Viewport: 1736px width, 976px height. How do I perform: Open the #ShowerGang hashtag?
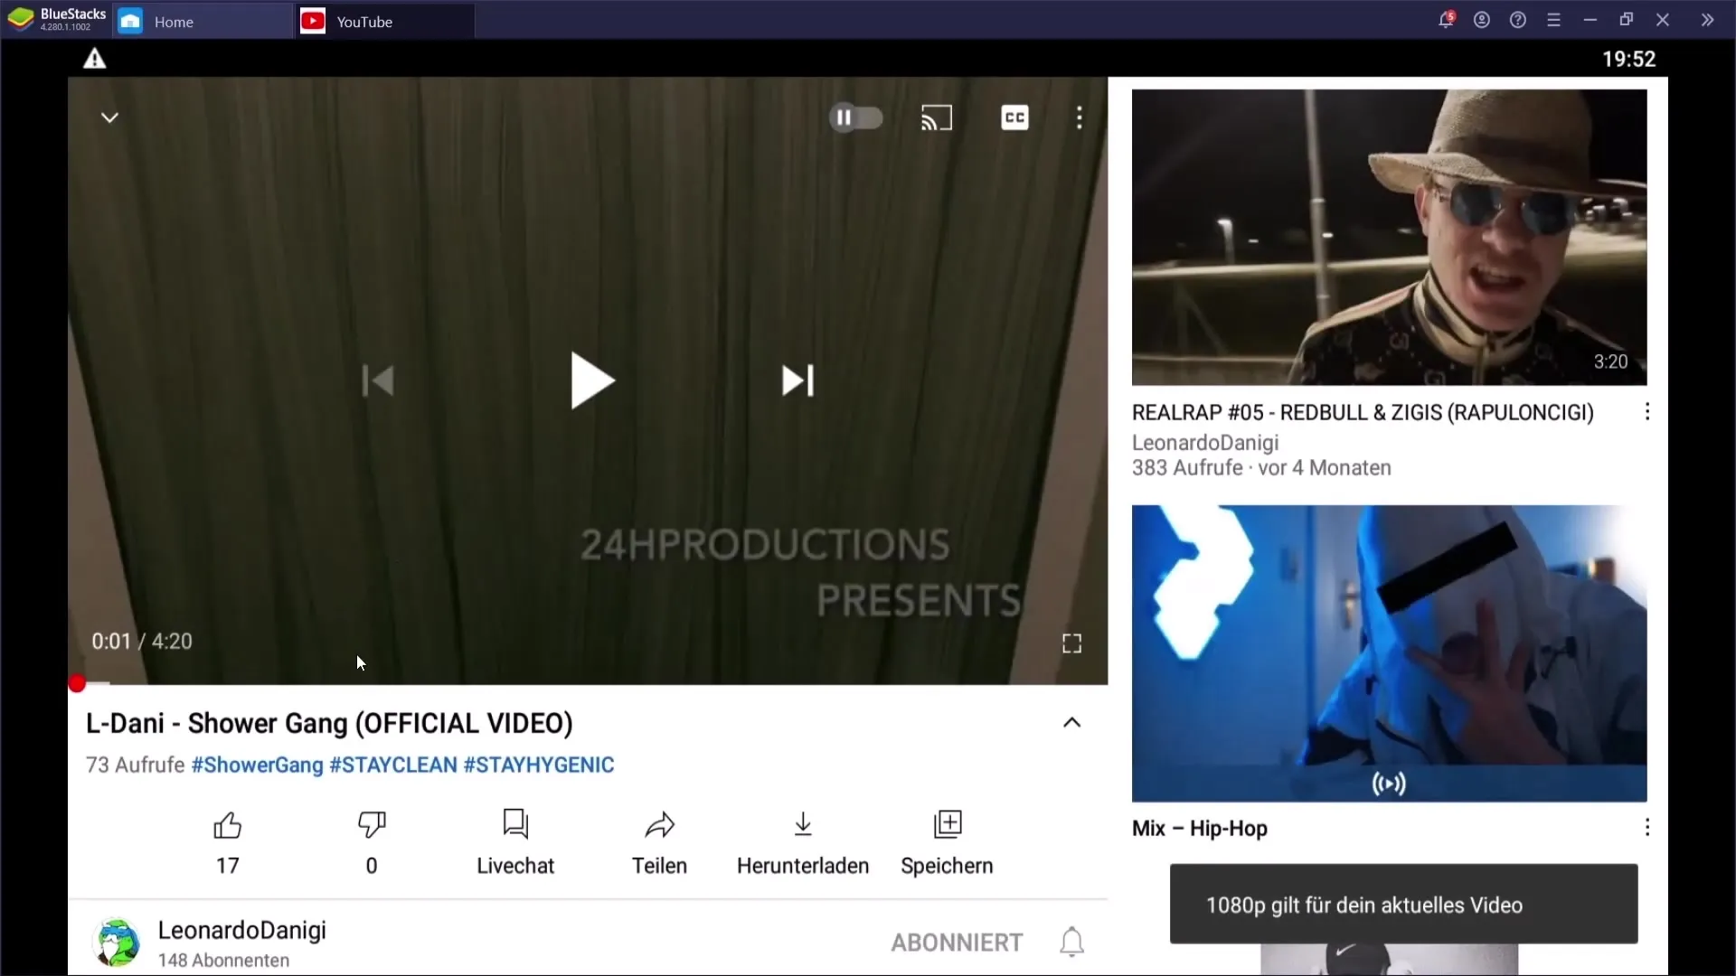257,765
